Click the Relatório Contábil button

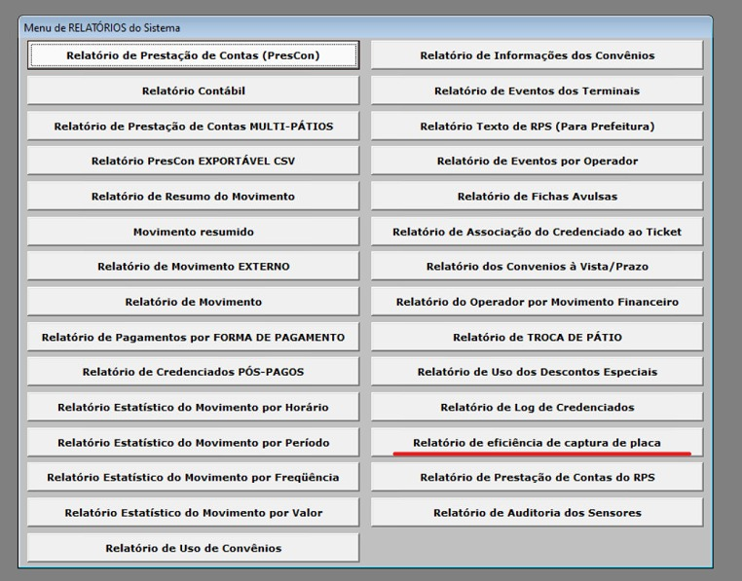click(193, 91)
